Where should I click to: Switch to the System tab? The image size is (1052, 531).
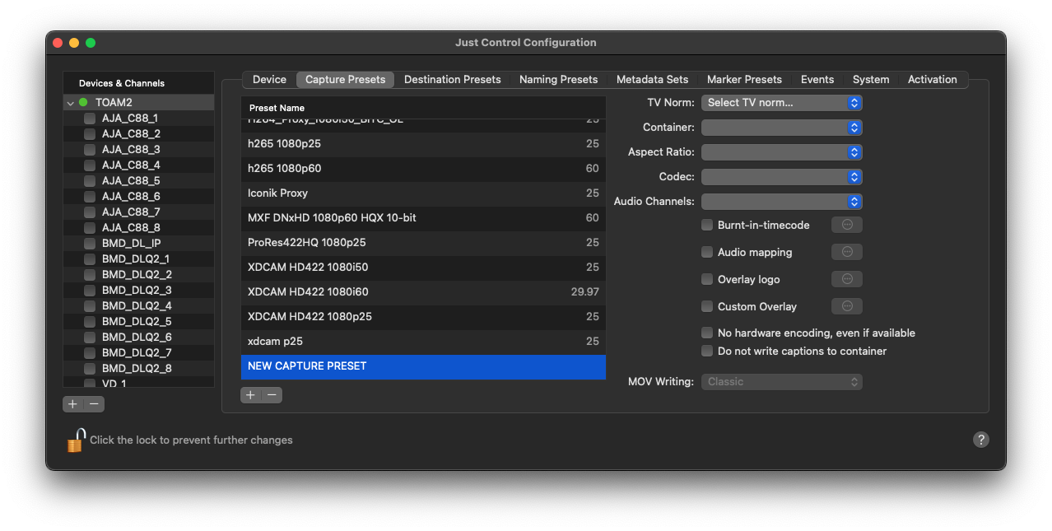click(x=871, y=80)
